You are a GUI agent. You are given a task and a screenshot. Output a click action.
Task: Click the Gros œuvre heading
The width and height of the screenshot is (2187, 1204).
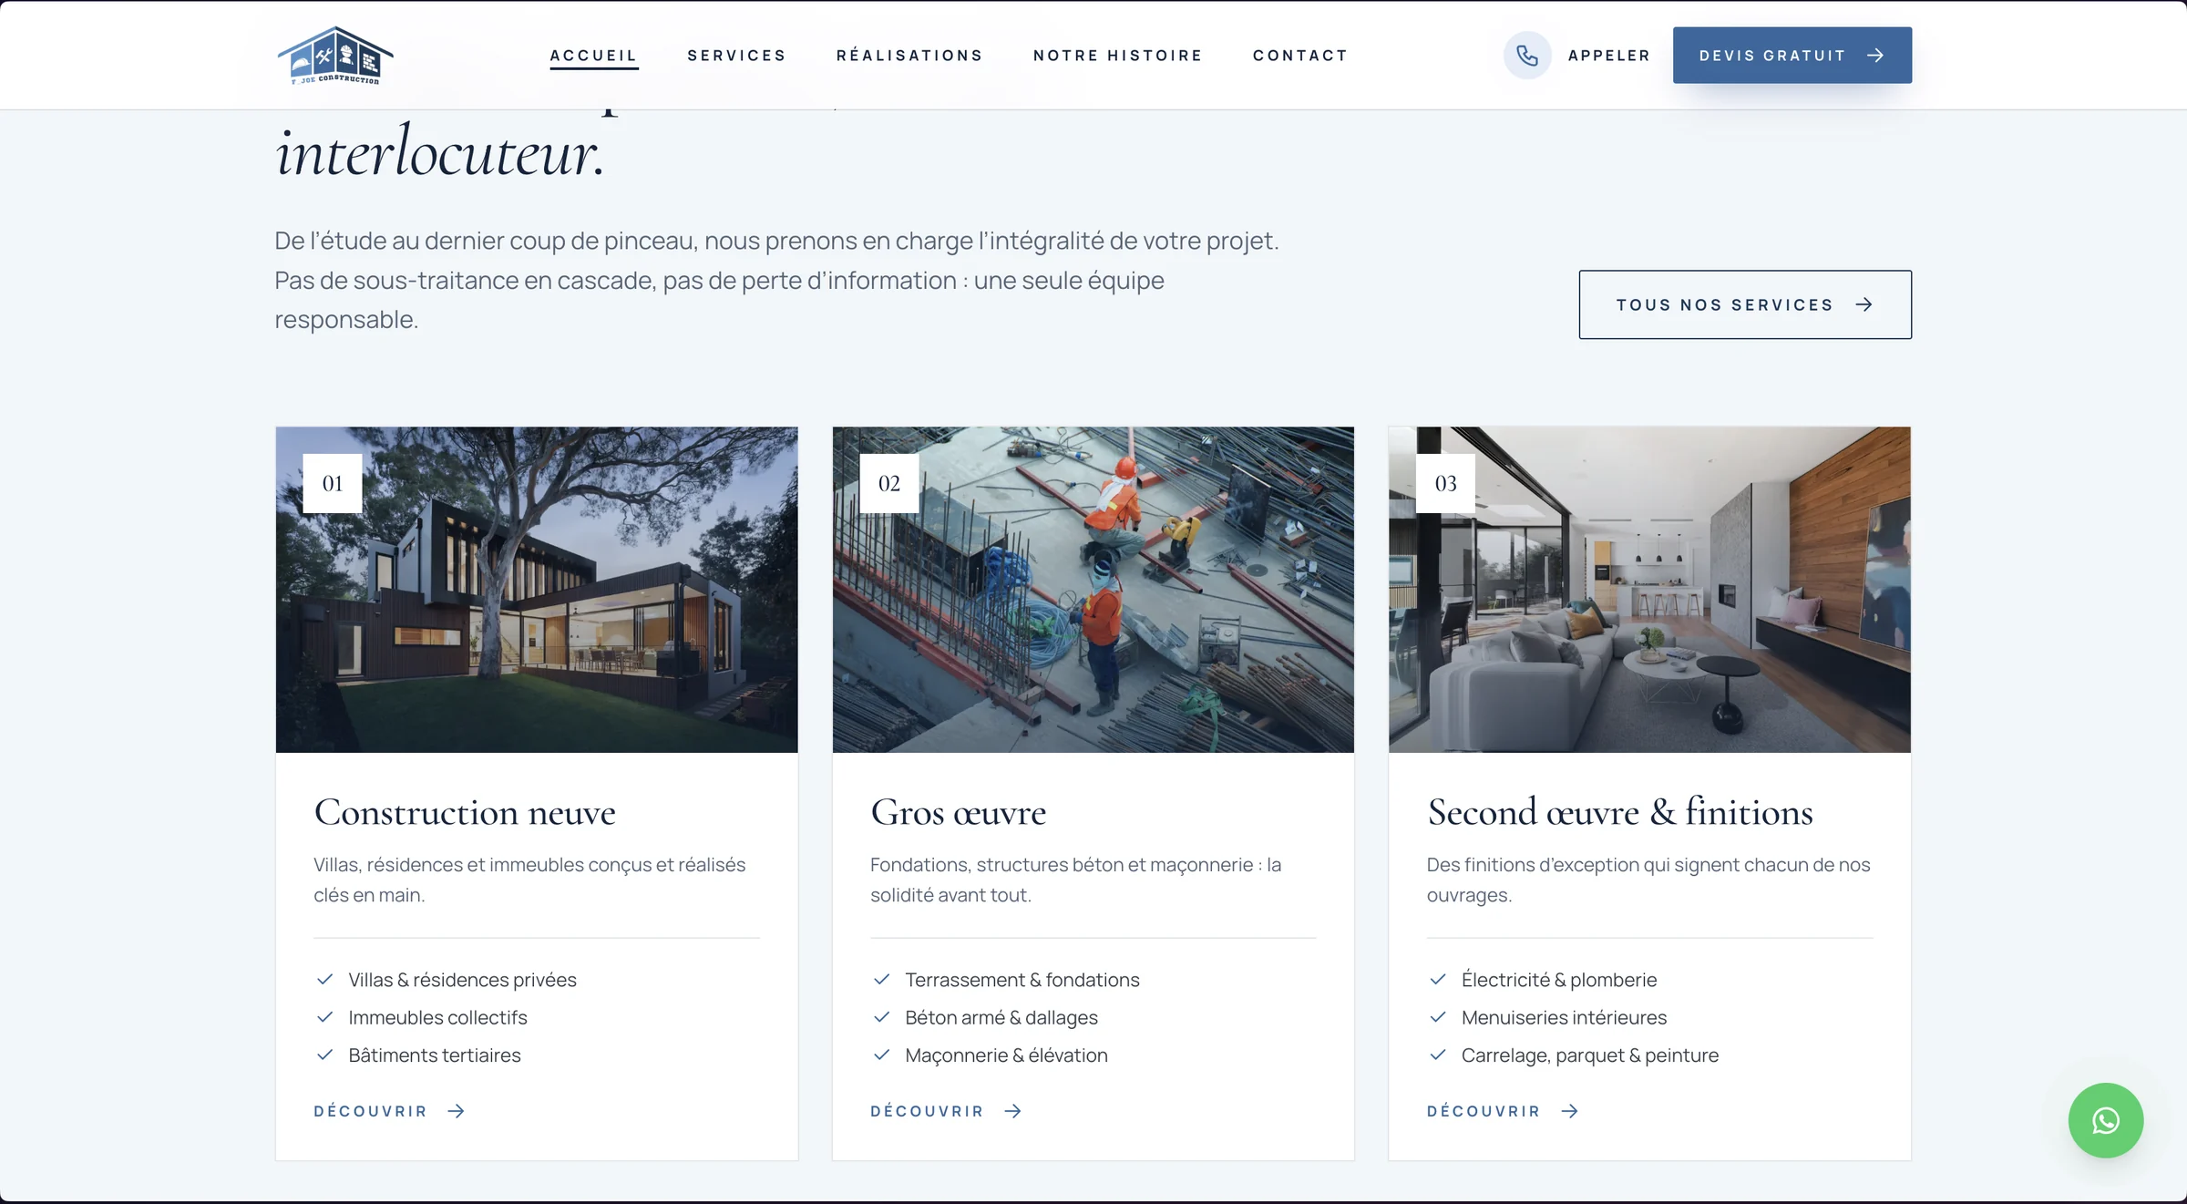click(x=959, y=812)
